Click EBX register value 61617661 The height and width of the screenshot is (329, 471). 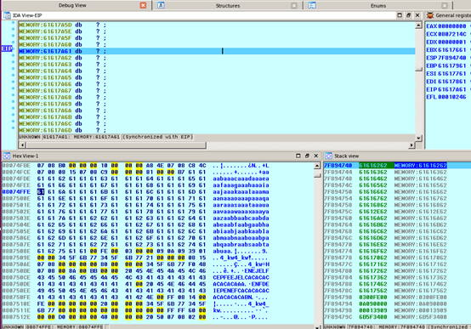tap(451, 50)
